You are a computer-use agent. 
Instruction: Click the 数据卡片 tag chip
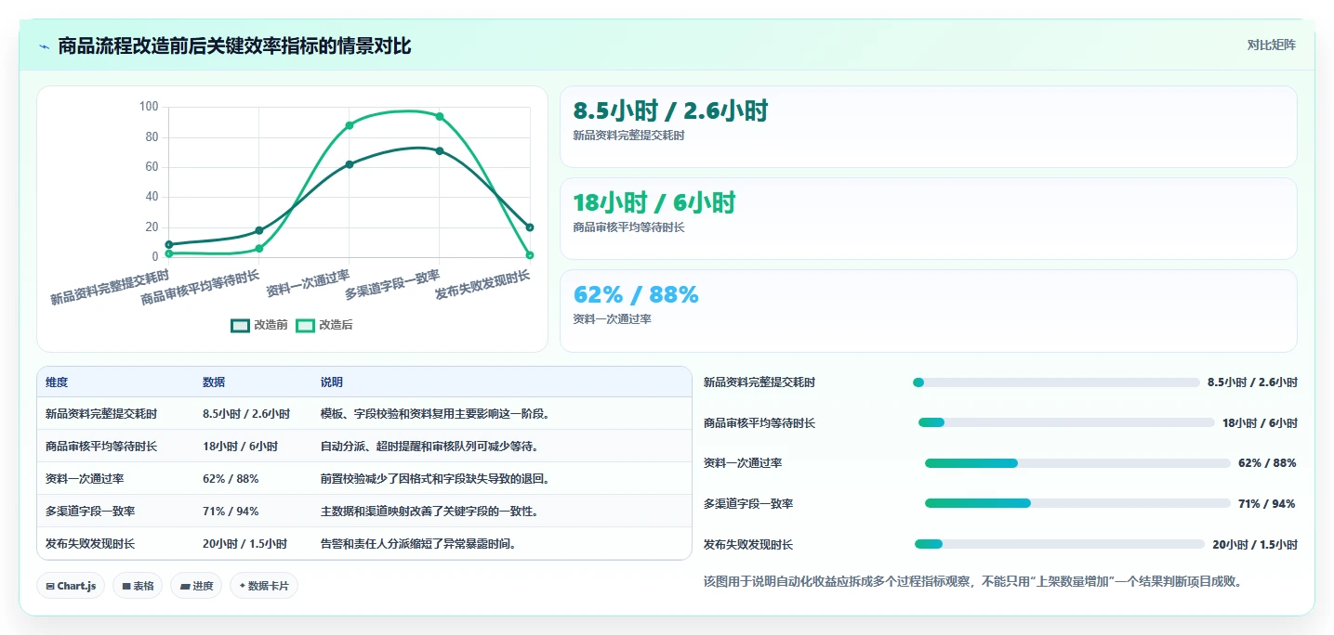coord(264,586)
